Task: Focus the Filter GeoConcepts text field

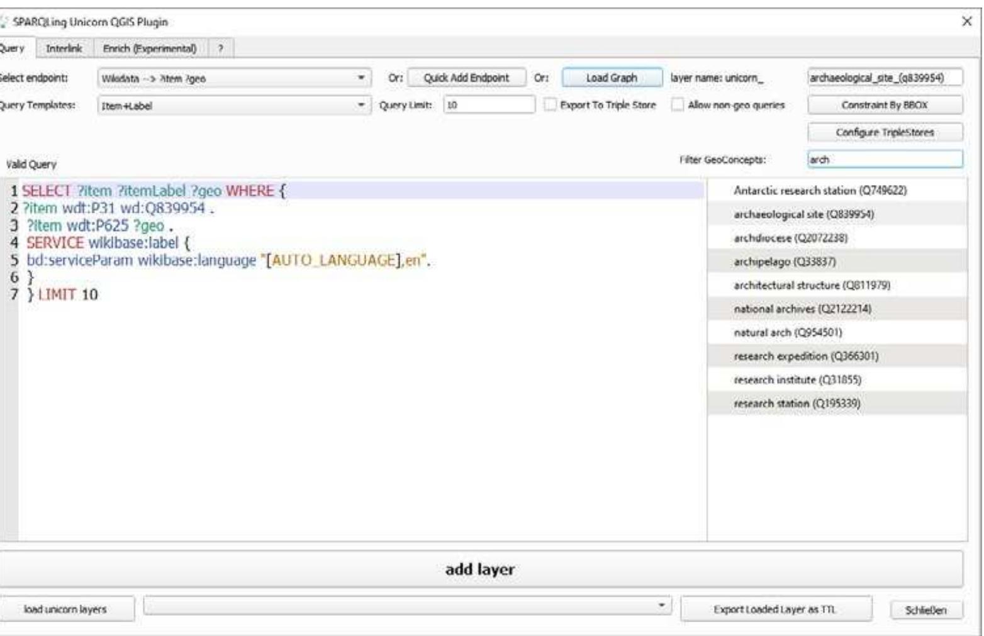Action: (884, 160)
